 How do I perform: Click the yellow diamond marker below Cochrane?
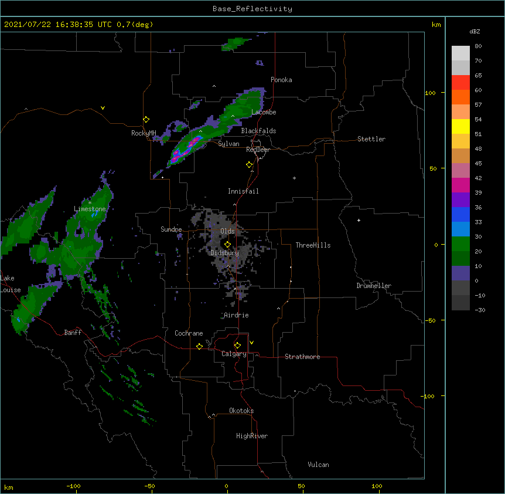pyautogui.click(x=199, y=346)
